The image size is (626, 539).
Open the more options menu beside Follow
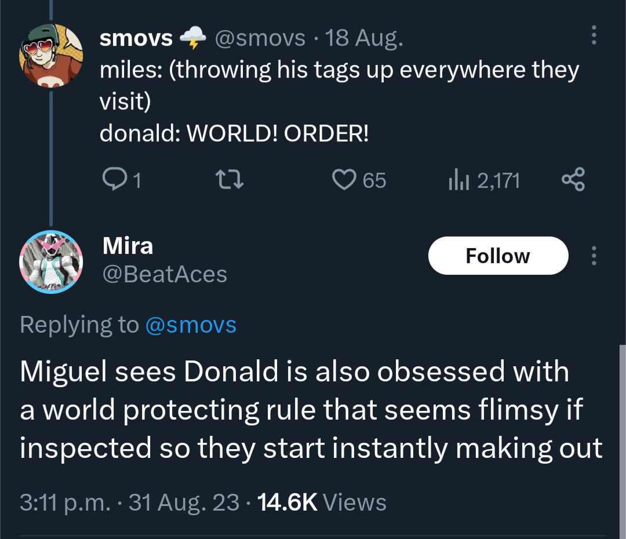coord(593,256)
